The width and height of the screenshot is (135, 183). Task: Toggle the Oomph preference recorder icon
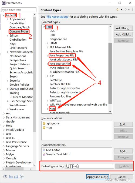tap(22, 176)
